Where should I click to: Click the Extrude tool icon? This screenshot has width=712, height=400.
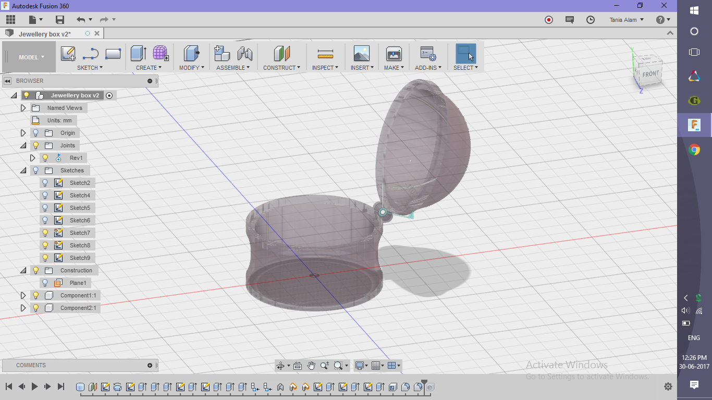pyautogui.click(x=139, y=54)
